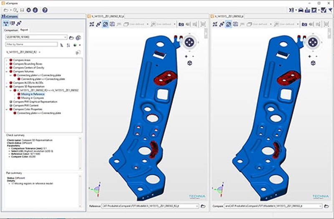Select the Missing in Reference tree item

click(x=33, y=94)
